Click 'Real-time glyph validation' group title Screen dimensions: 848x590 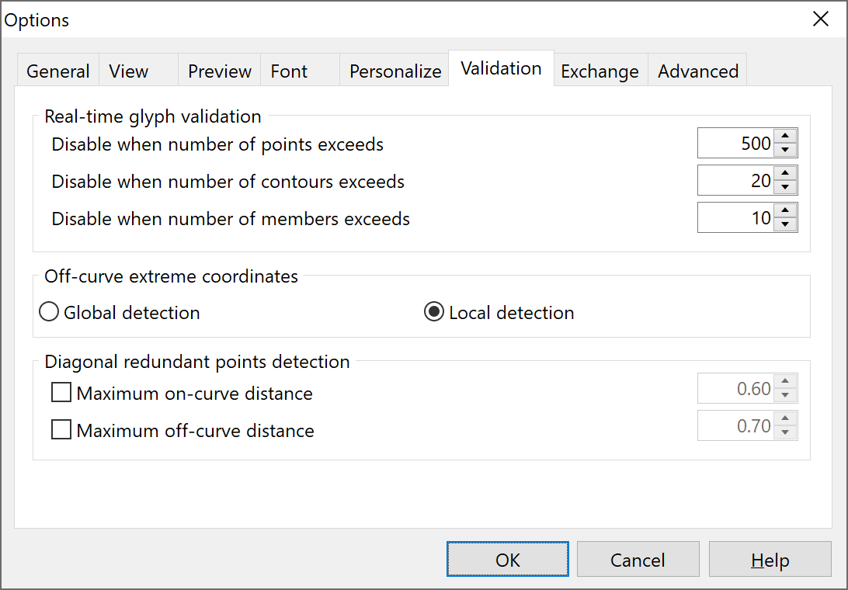152,116
